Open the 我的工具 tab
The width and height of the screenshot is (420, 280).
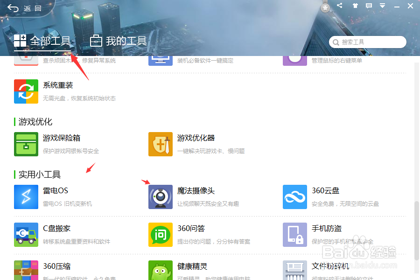(x=119, y=41)
